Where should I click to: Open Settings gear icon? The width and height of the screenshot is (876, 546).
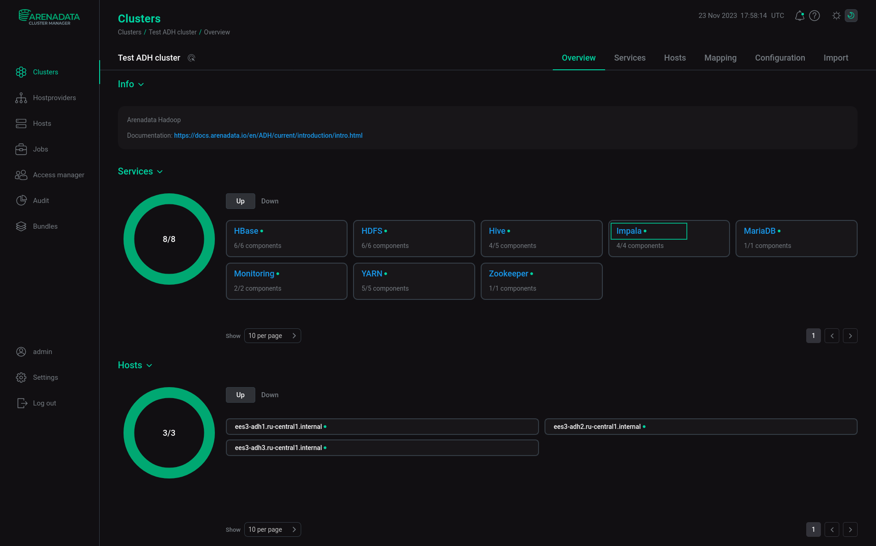tap(21, 377)
